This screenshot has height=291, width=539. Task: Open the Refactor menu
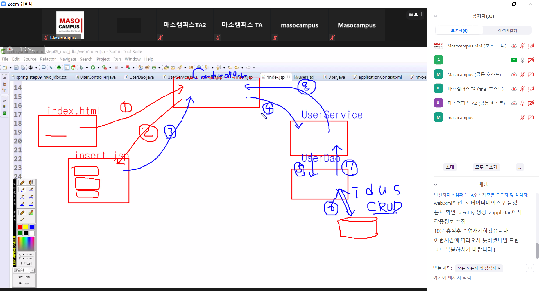pyautogui.click(x=48, y=59)
